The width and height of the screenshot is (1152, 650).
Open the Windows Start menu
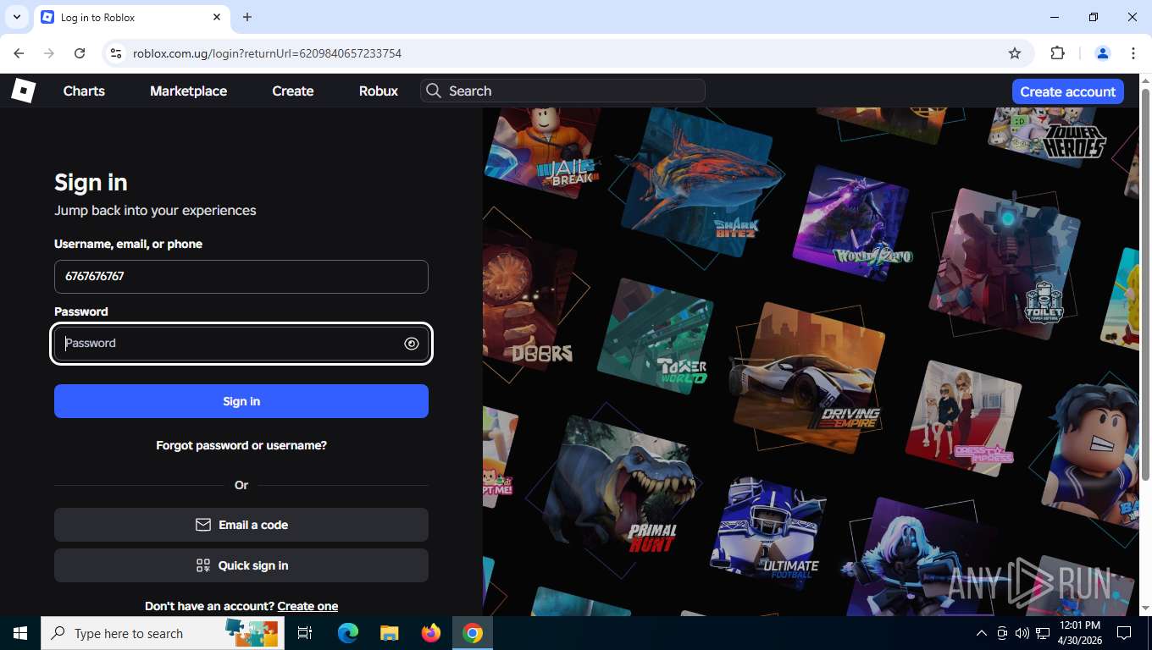tap(20, 633)
